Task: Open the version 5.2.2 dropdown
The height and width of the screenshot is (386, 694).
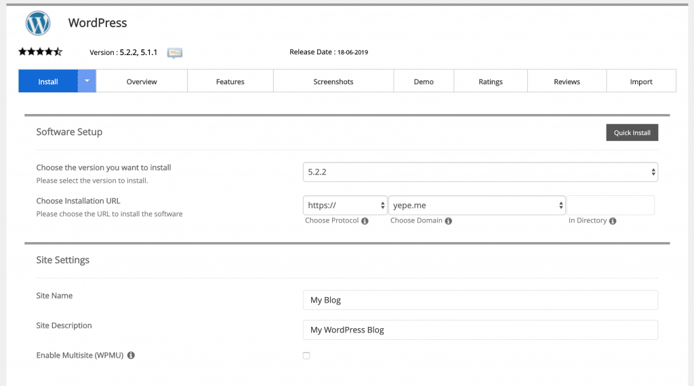Action: click(x=480, y=172)
